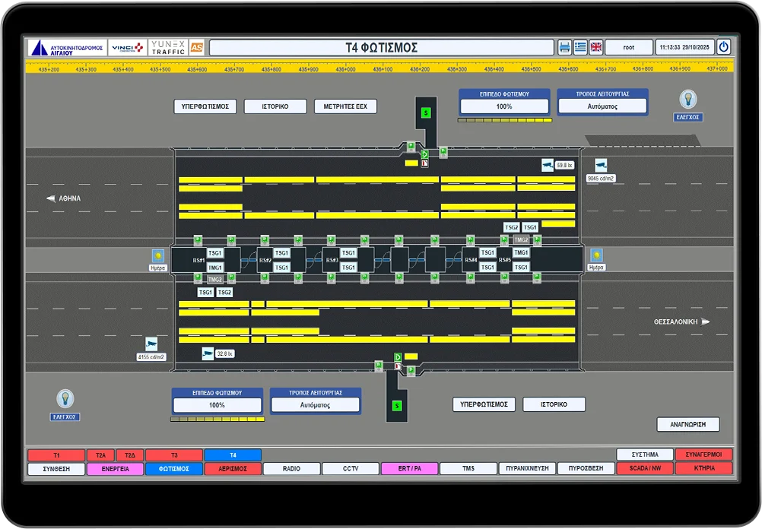Toggle the right Ημέρα day-mode lamp
762x529 pixels.
click(597, 255)
